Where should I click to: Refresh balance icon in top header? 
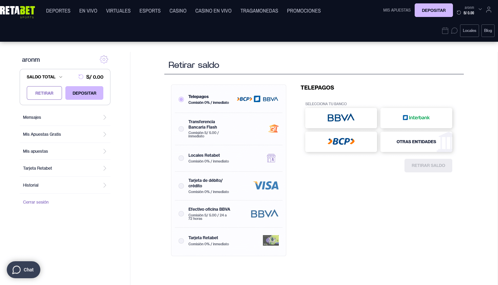459,13
